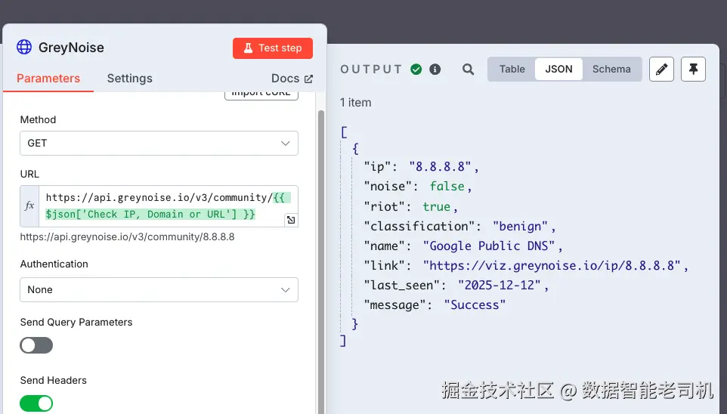Switch output view to Schema
727x414 pixels.
pyautogui.click(x=611, y=69)
